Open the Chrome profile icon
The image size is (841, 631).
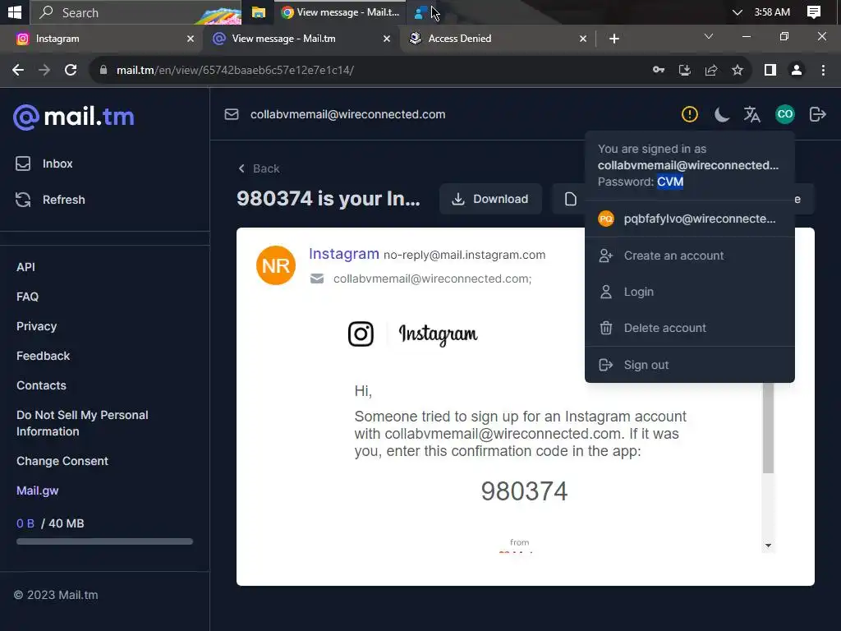pyautogui.click(x=797, y=70)
